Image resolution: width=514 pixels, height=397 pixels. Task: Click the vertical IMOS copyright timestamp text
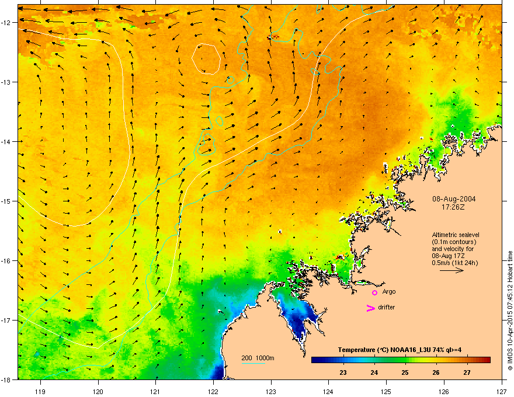pos(510,311)
